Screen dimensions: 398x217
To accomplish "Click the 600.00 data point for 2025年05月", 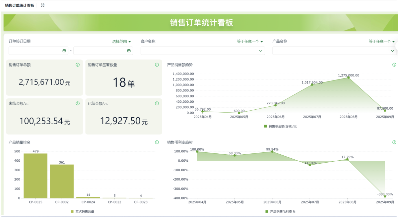I will (x=239, y=113).
